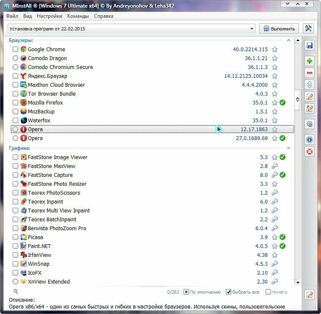Image resolution: width=321 pixels, height=314 pixels.
Task: Click version '14.12.2125.10034' of Yandex Browser
Action: point(246,76)
